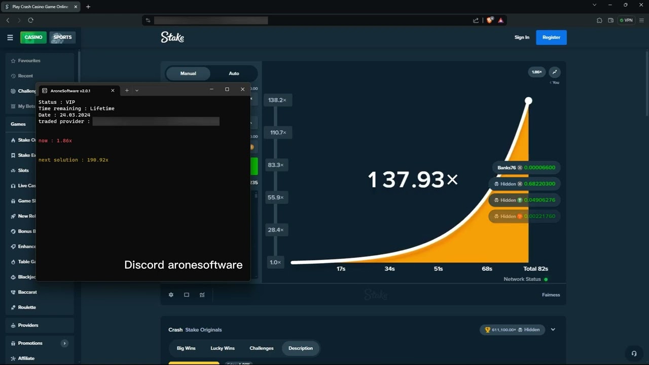Open browser extensions puzzle icon

tap(599, 20)
